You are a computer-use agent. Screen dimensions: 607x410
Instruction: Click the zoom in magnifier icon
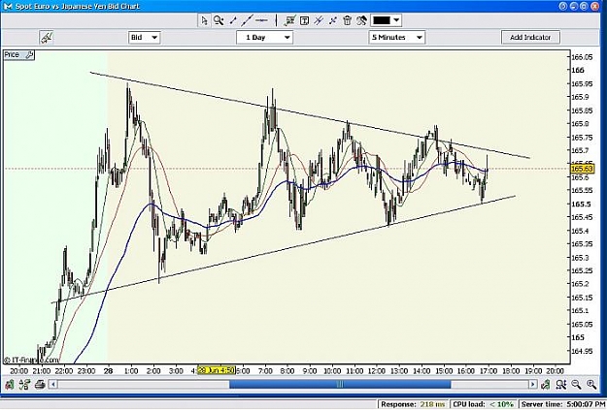tap(591, 384)
